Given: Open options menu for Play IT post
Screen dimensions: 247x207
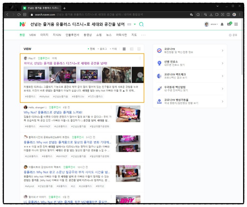Looking at the screenshot, I should tap(140, 58).
